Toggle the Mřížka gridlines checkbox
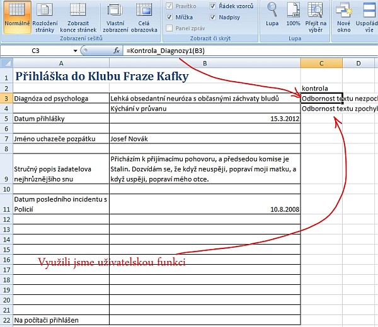The height and width of the screenshot is (327, 378). pos(169,17)
